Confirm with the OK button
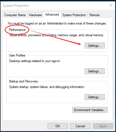 (58, 126)
